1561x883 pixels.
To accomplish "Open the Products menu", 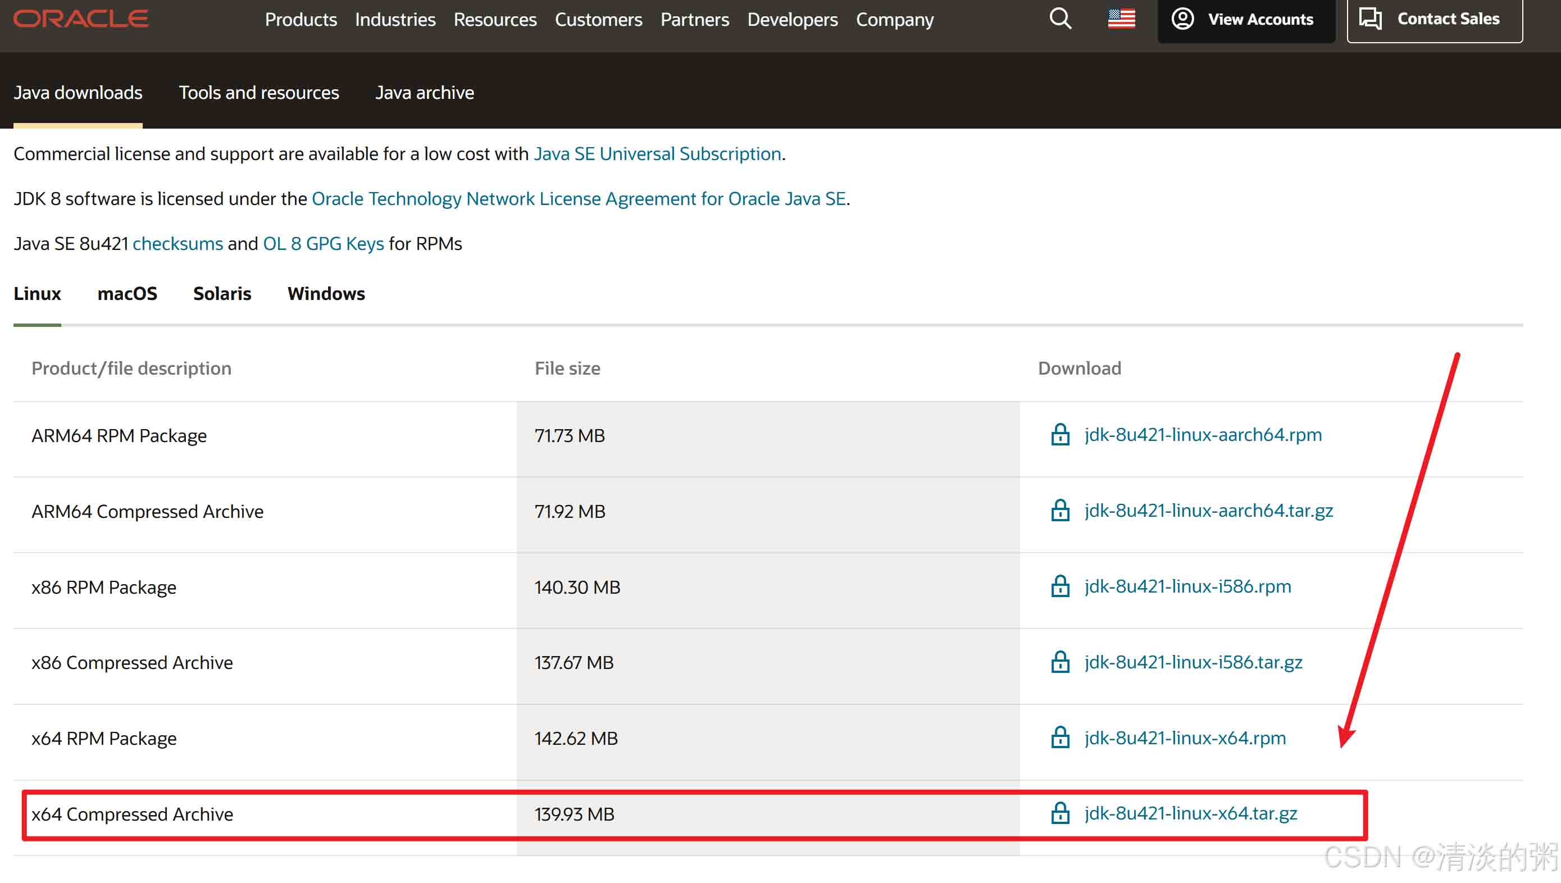I will pos(301,20).
